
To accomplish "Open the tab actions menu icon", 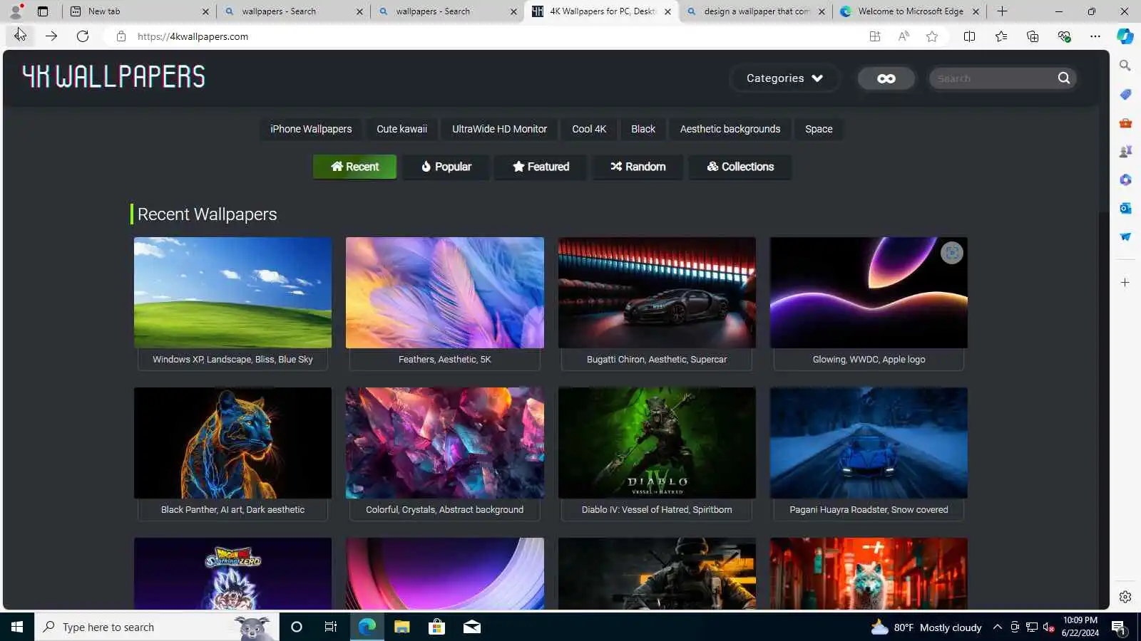I will 43,11.
